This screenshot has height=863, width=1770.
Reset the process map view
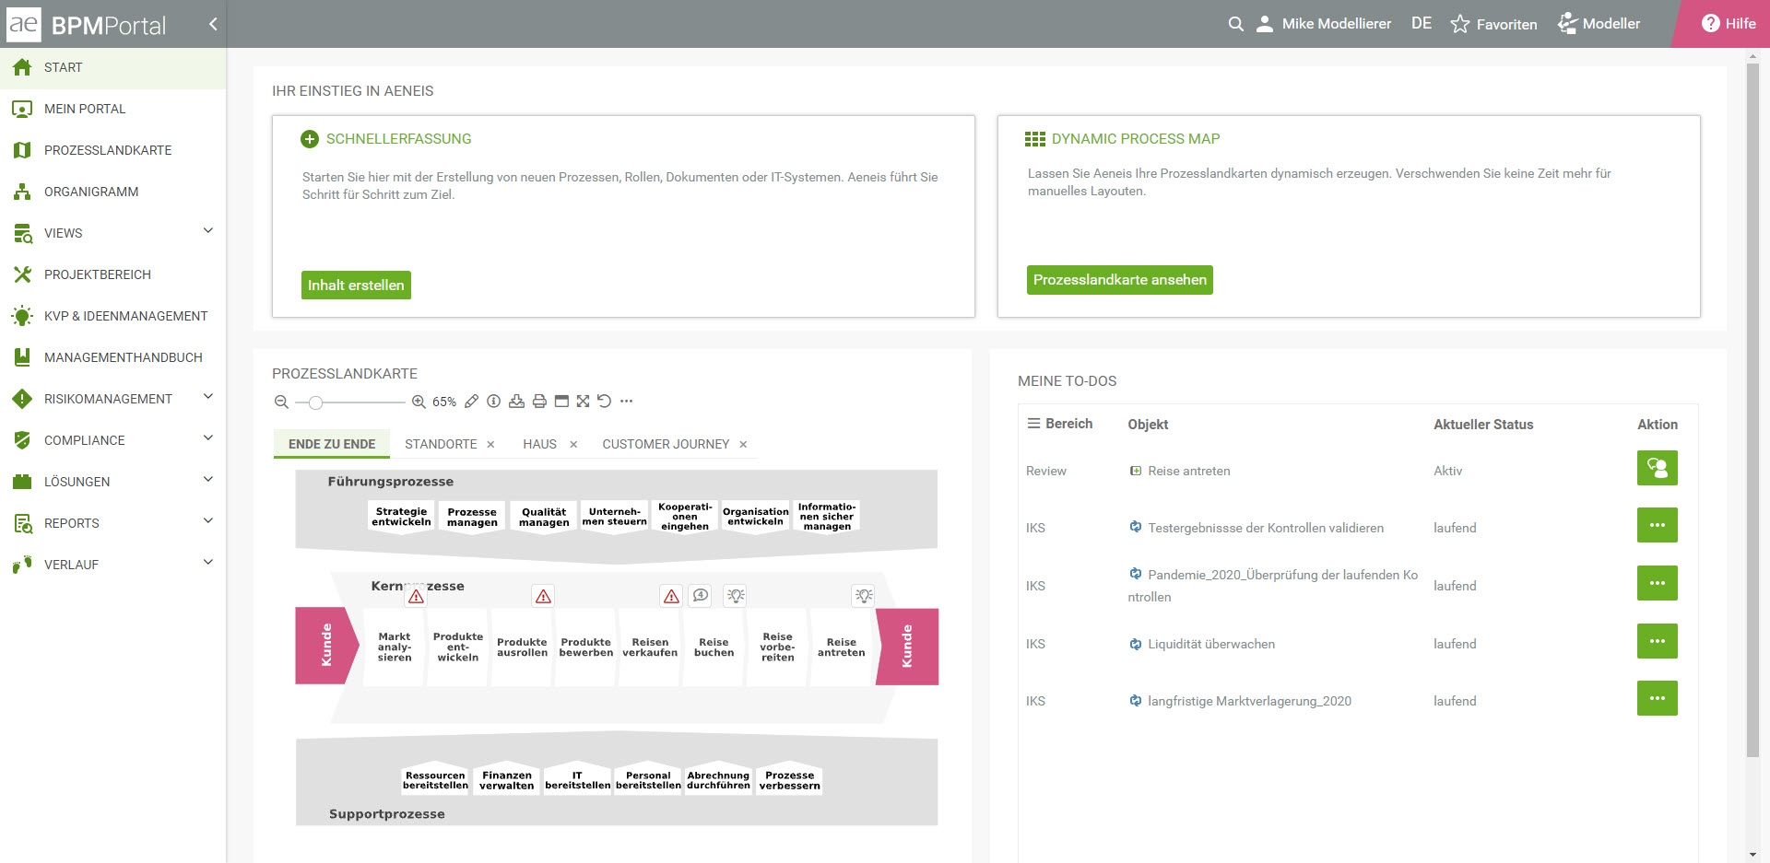(x=605, y=402)
